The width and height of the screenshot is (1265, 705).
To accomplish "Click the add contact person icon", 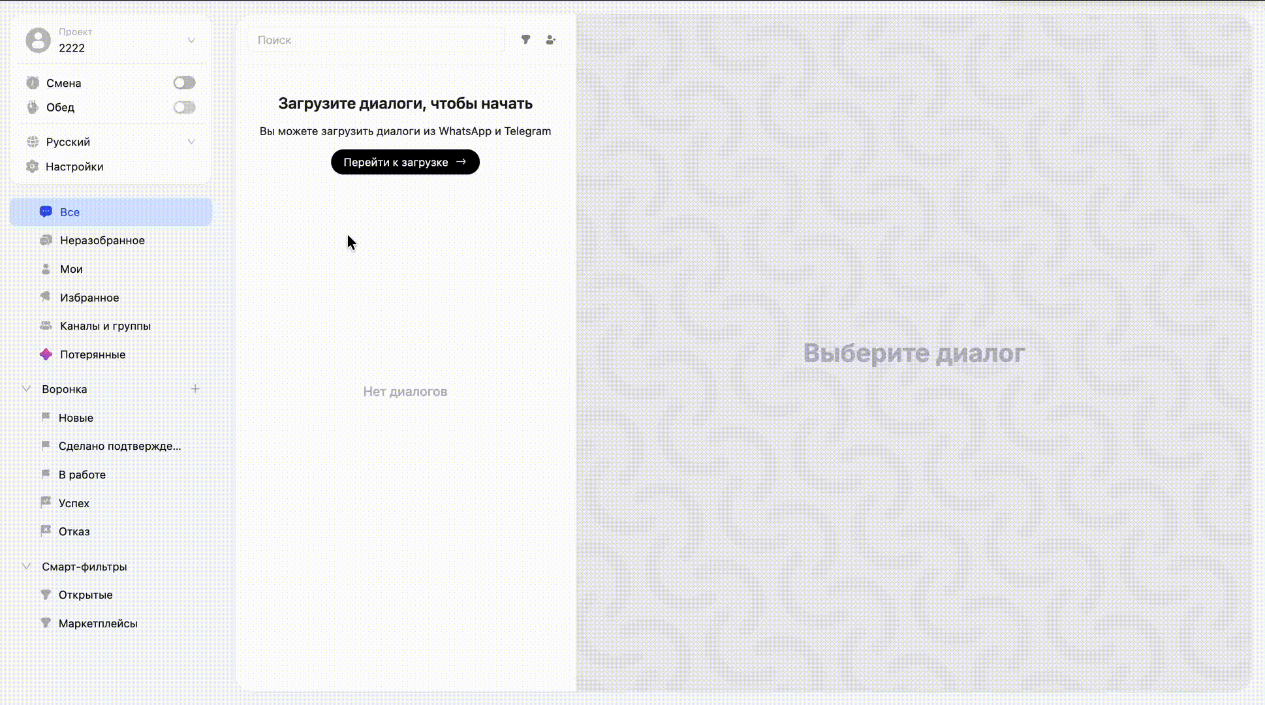I will 550,40.
